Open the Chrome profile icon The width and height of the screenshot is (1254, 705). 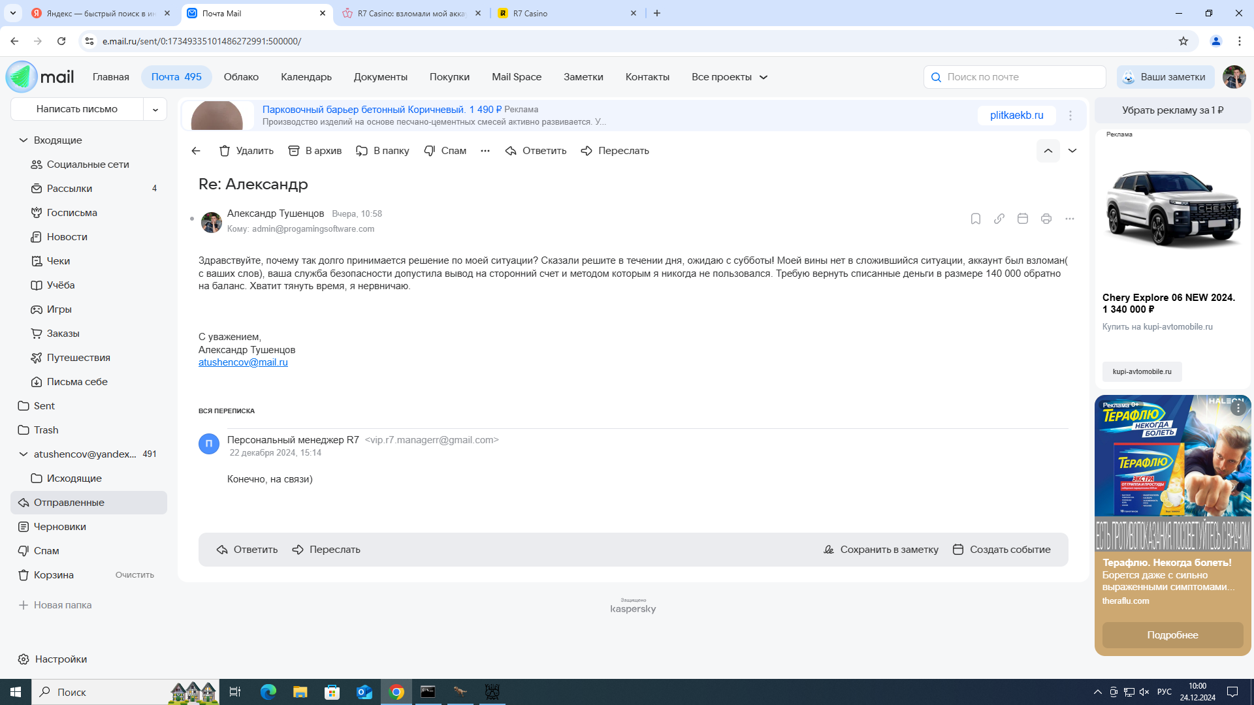(x=1216, y=41)
